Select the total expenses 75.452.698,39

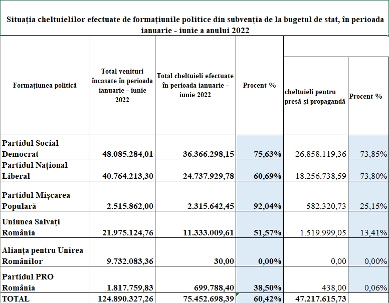[196, 298]
